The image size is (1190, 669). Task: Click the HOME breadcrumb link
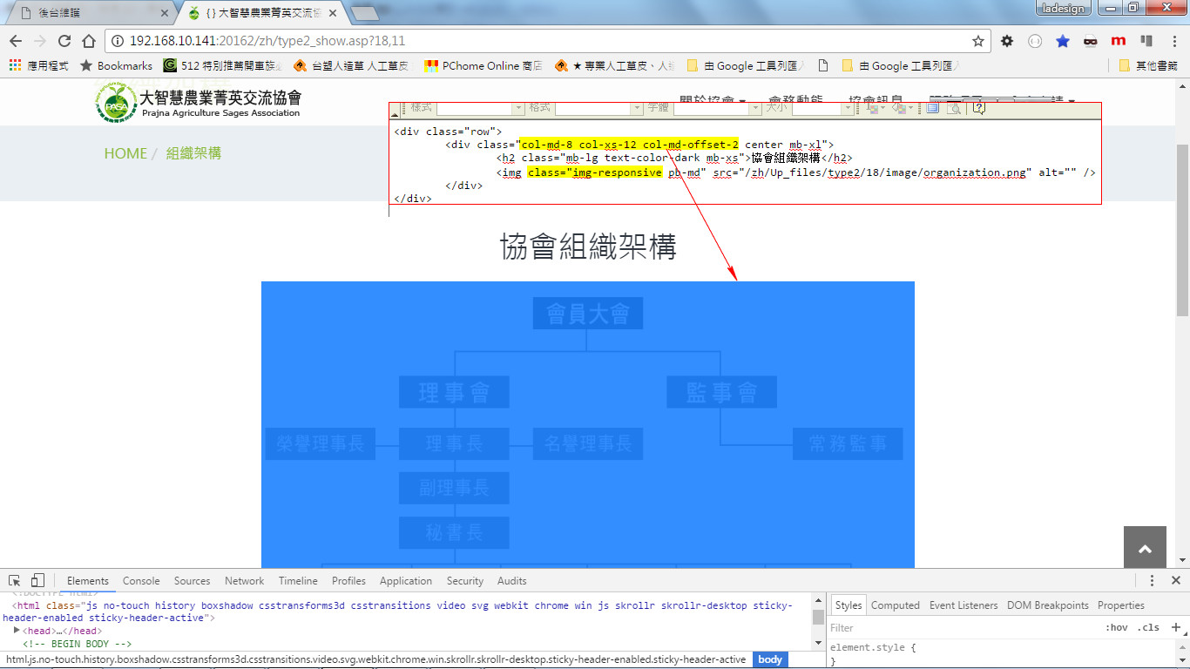pyautogui.click(x=125, y=152)
